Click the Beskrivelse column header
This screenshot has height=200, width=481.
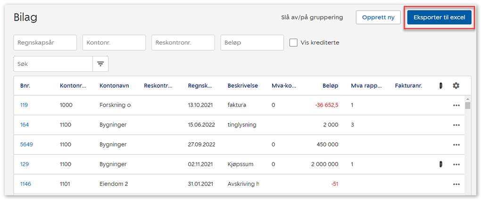coord(242,85)
